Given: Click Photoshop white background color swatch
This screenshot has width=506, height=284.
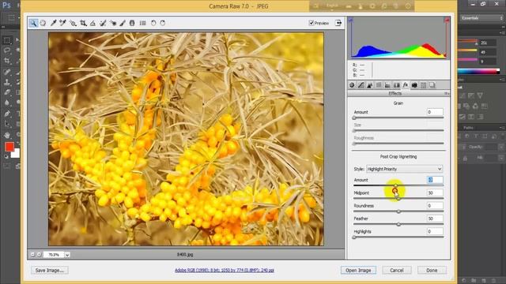Looking at the screenshot, I should pos(16,154).
